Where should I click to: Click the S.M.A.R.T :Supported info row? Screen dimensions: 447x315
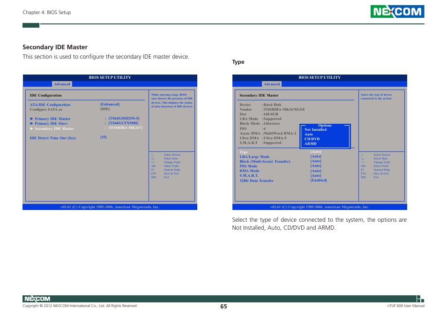click(x=260, y=143)
